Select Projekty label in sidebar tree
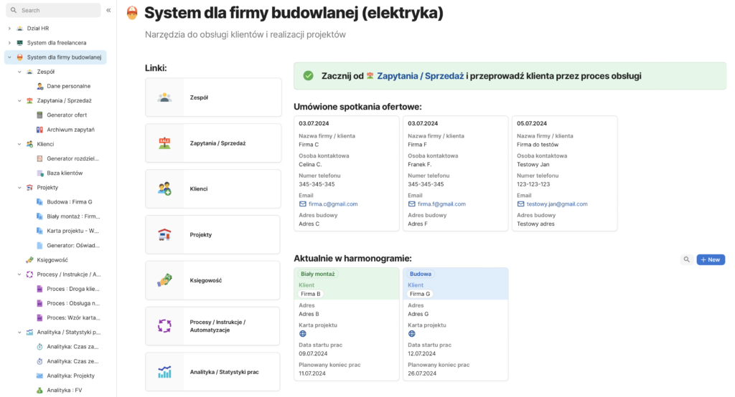 point(47,187)
